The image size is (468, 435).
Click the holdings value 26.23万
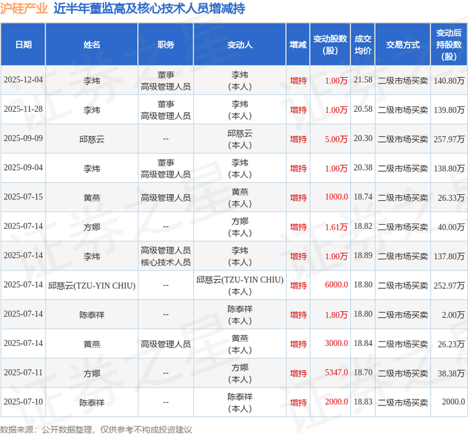pyautogui.click(x=451, y=345)
